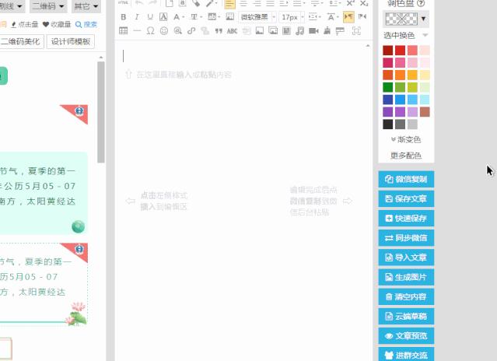Click the 生成图片 button
497x361 pixels.
pos(406,277)
